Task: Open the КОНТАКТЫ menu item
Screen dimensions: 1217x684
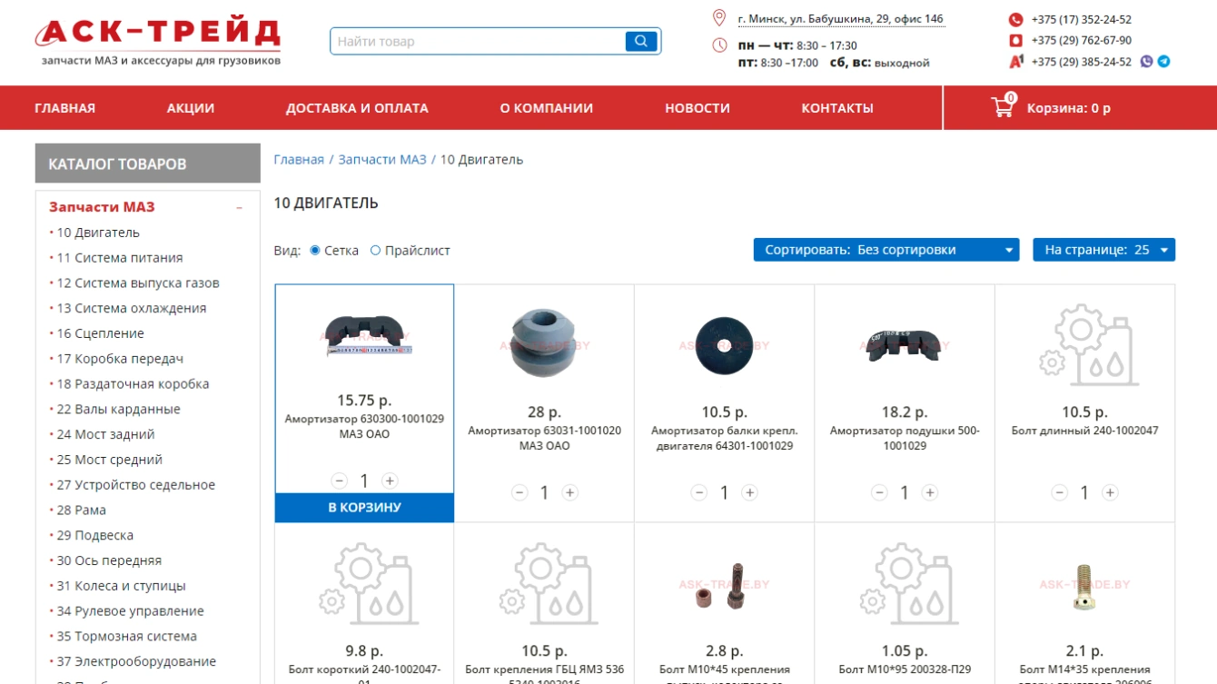Action: 837,108
